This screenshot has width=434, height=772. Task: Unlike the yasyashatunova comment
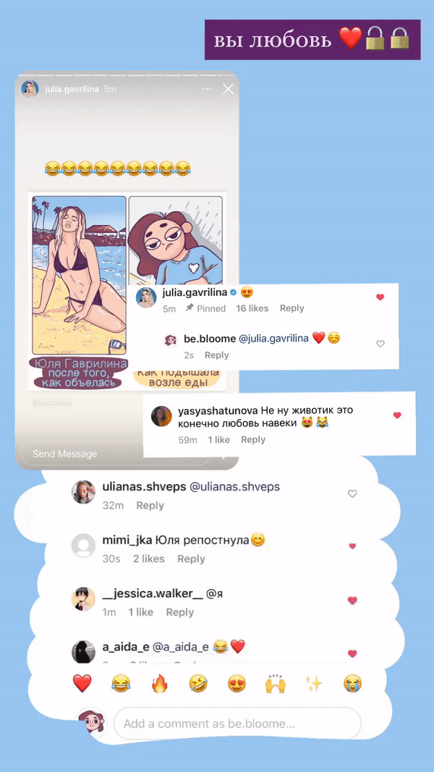397,415
